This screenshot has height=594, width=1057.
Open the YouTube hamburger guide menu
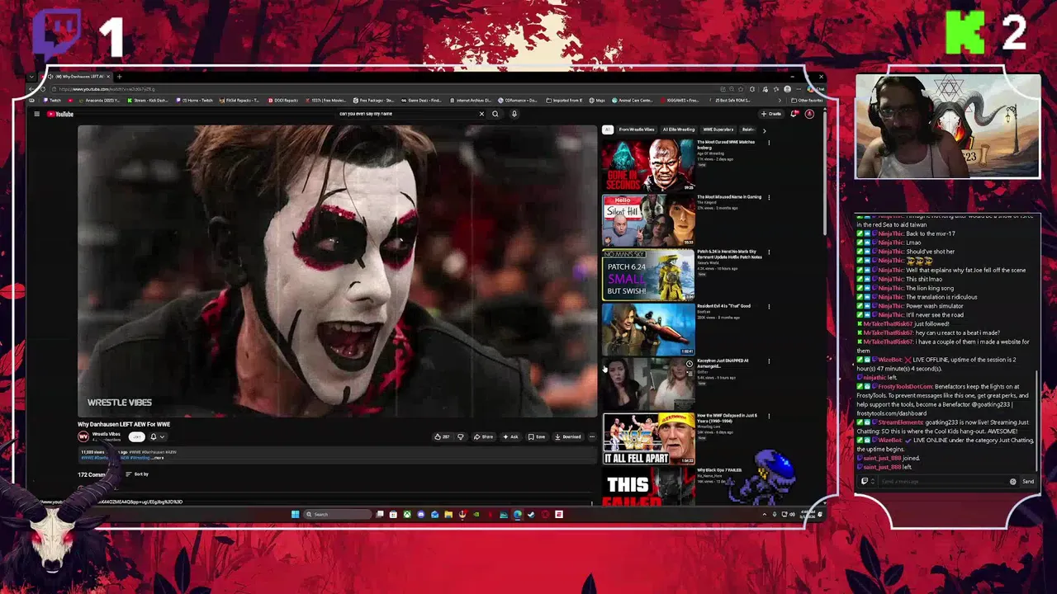point(36,114)
